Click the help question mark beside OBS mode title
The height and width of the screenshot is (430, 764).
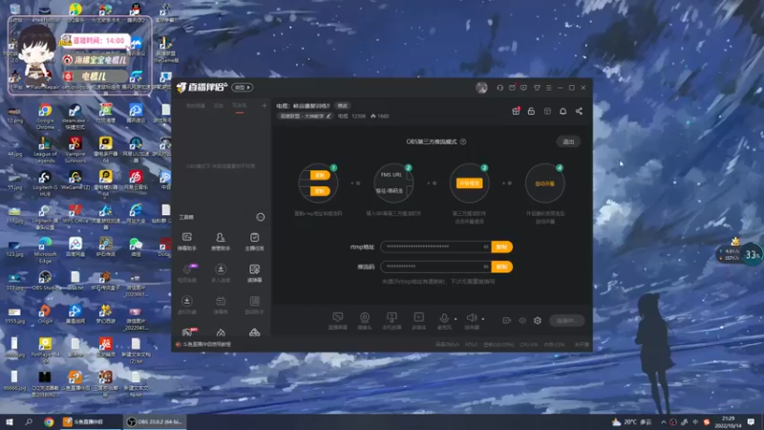tap(463, 141)
